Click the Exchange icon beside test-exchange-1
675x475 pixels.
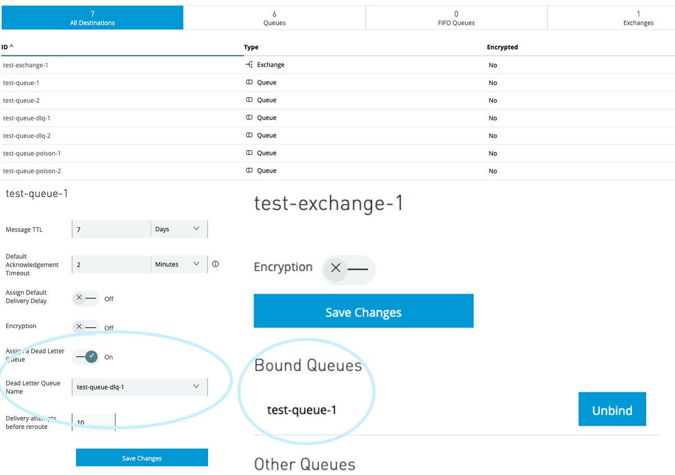click(249, 65)
